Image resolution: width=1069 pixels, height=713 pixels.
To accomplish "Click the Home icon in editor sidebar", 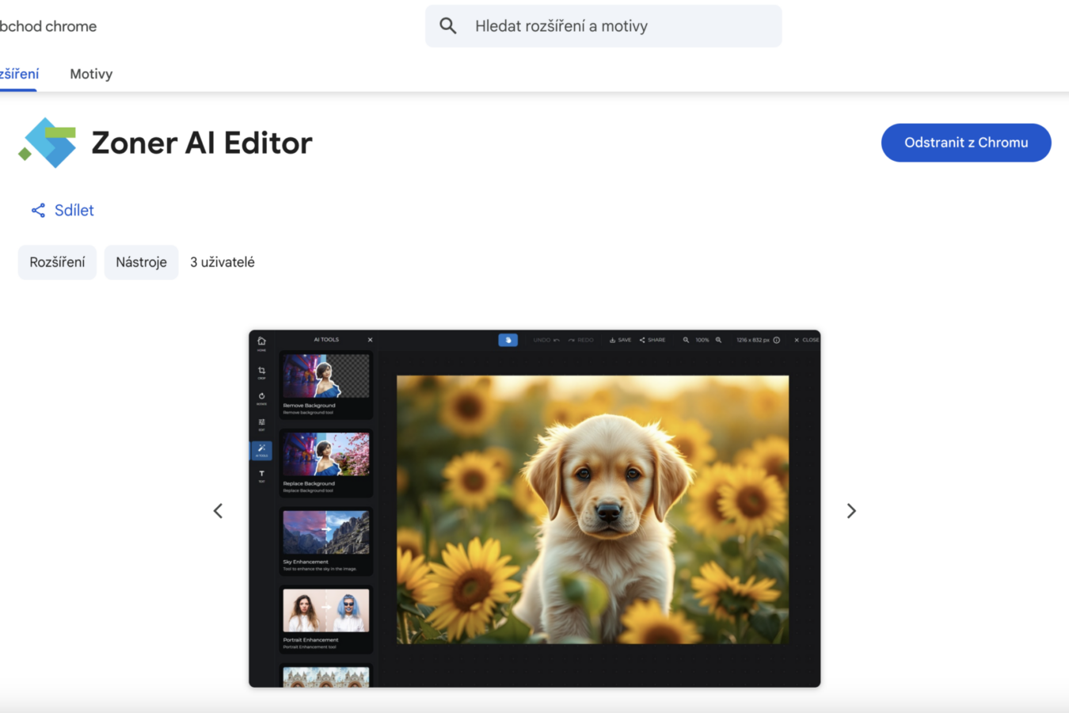I will (261, 342).
